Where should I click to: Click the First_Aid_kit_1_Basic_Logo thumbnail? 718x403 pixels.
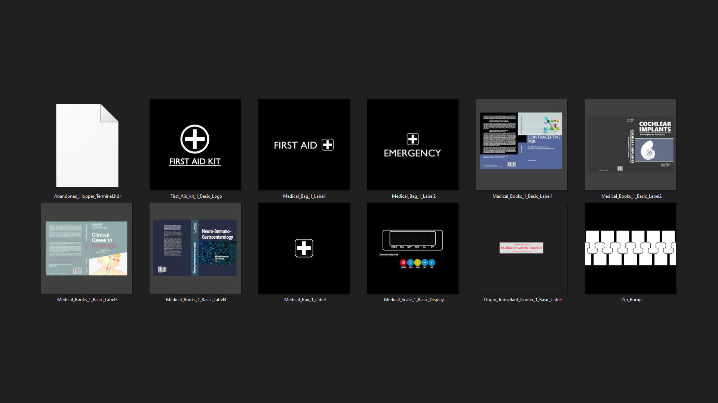pyautogui.click(x=195, y=145)
